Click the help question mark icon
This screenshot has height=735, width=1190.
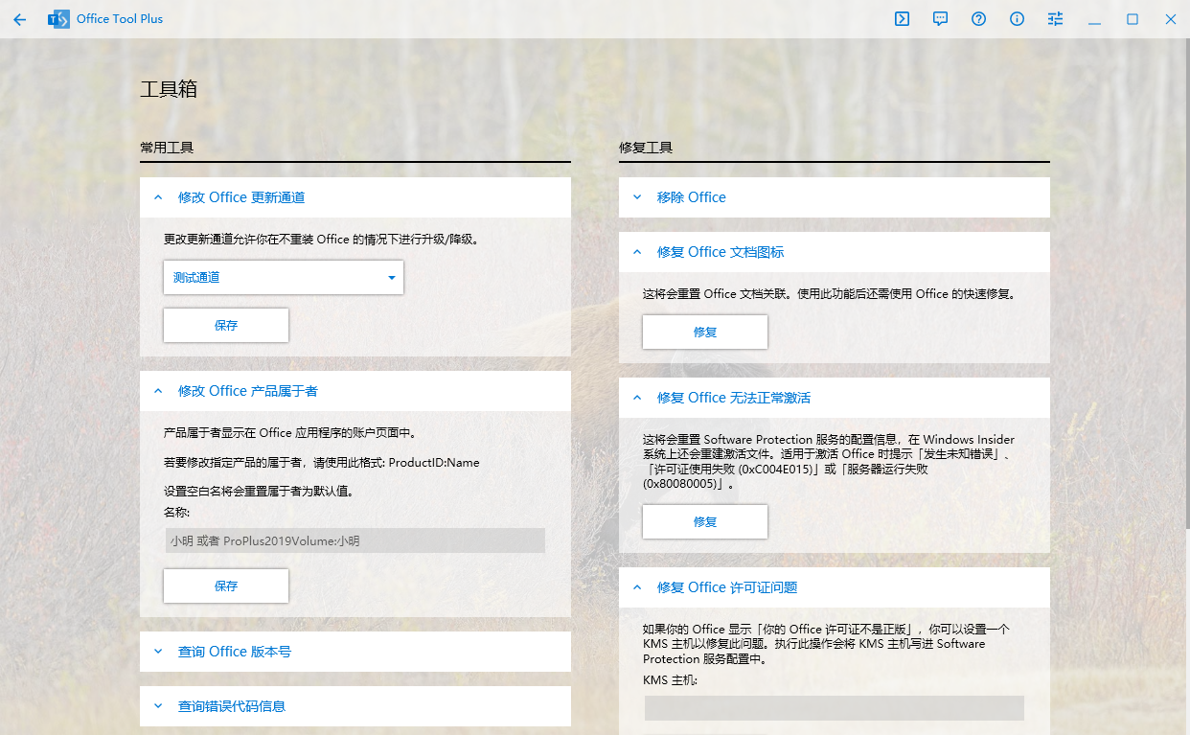pyautogui.click(x=978, y=19)
